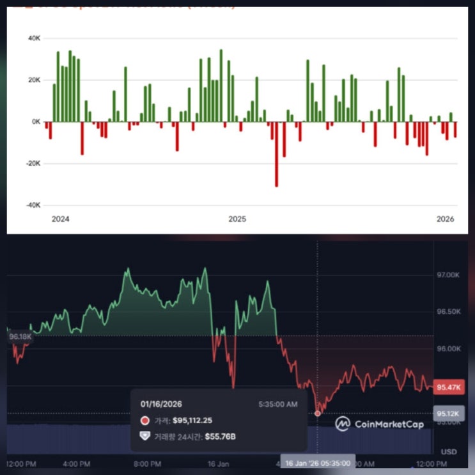Click the CoinMarketCap logo icon
The height and width of the screenshot is (475, 475).
tap(343, 423)
